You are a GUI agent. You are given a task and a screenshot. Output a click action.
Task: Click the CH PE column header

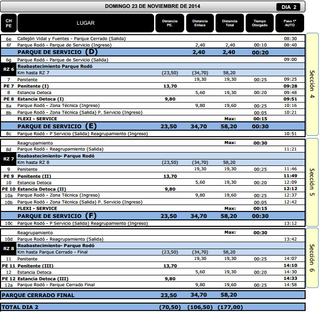[8, 23]
